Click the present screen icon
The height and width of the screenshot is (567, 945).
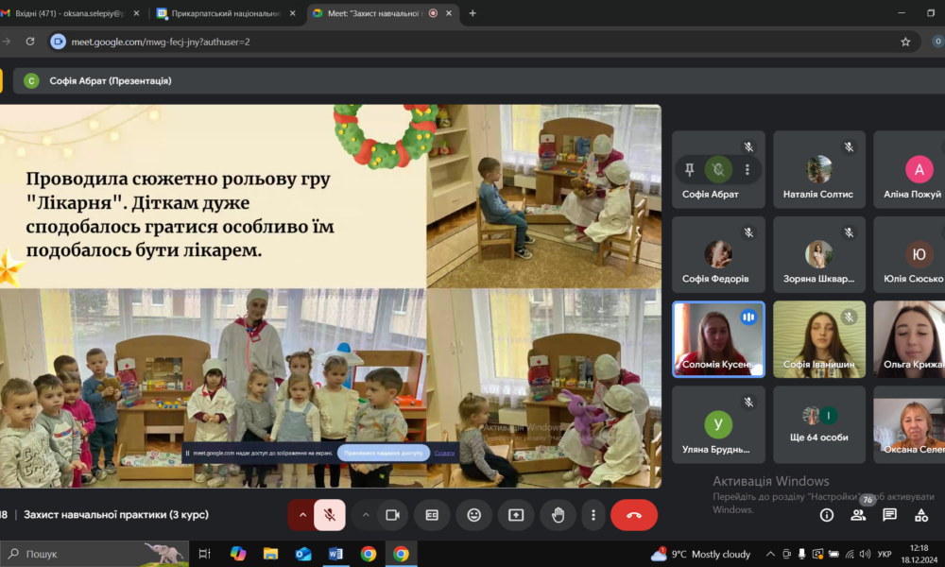click(x=515, y=515)
